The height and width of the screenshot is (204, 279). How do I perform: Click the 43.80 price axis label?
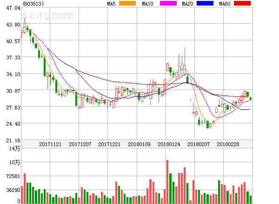click(x=13, y=25)
